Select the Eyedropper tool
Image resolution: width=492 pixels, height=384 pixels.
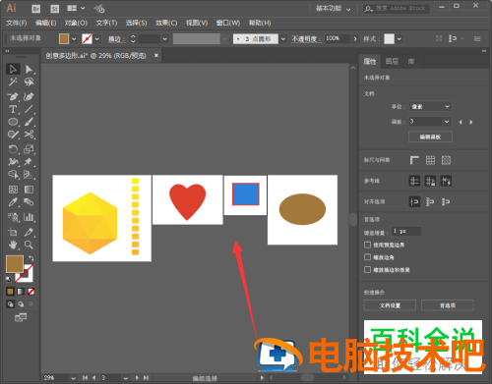point(13,202)
